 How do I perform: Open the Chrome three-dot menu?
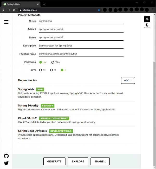pos(152,10)
